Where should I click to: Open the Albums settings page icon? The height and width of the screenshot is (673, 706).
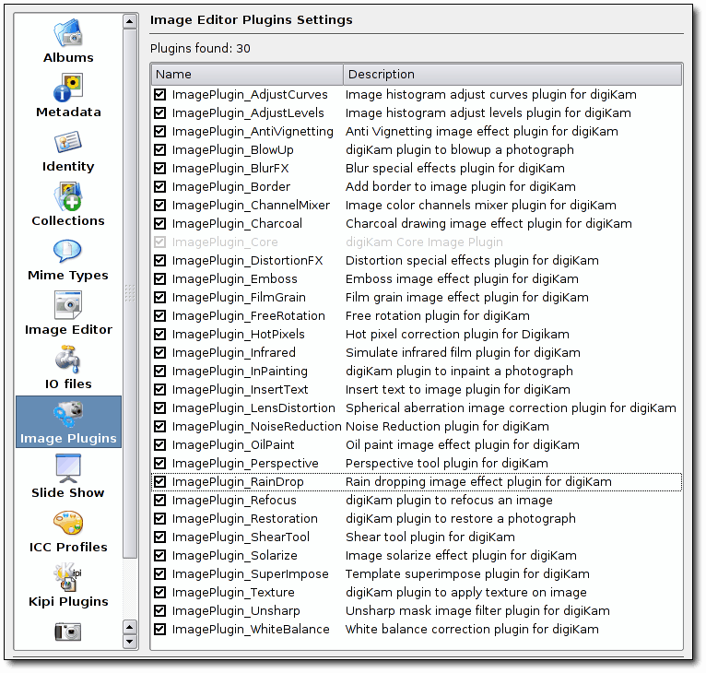[68, 32]
